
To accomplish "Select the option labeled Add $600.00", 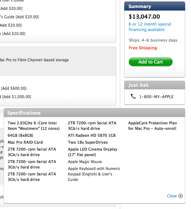I will 13,88.
